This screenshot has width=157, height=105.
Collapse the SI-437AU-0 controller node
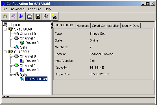(x=5, y=29)
